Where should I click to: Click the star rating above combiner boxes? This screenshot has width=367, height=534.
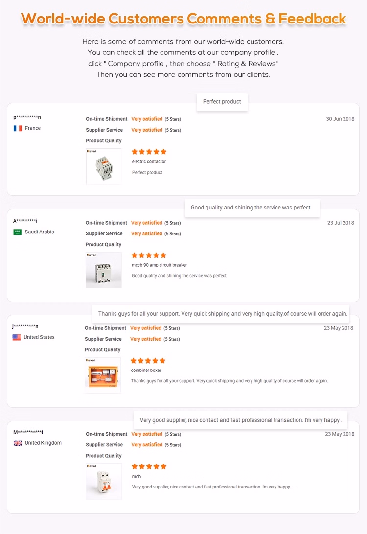pos(148,361)
